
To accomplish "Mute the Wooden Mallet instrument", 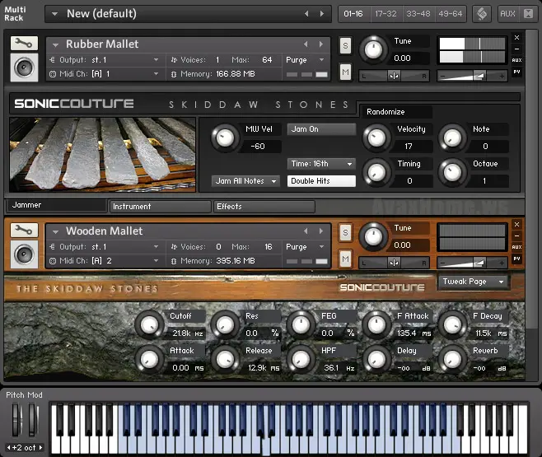I will coord(345,259).
